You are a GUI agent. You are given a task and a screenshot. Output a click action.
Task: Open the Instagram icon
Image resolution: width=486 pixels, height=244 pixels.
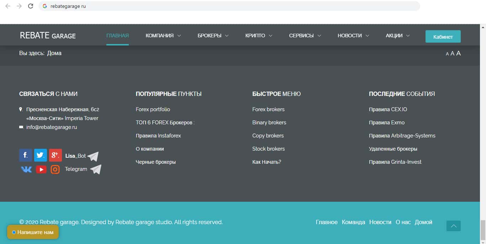coord(55,169)
